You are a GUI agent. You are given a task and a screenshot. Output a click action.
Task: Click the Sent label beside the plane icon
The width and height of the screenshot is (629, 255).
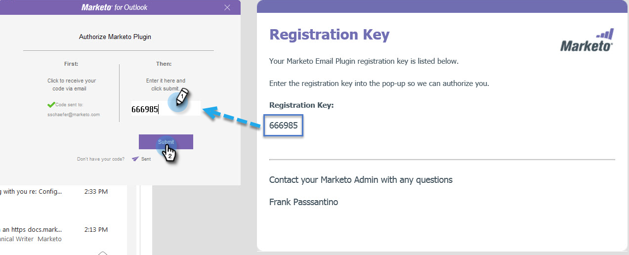click(x=146, y=159)
